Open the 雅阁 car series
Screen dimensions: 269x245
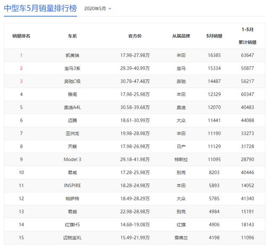(x=72, y=94)
